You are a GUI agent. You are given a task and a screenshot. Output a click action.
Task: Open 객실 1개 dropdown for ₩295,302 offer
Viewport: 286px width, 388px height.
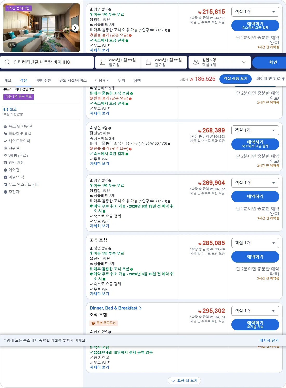click(x=255, y=311)
